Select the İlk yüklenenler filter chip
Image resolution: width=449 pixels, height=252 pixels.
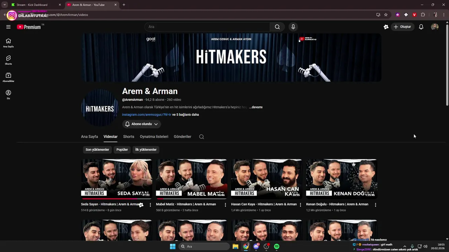click(146, 149)
